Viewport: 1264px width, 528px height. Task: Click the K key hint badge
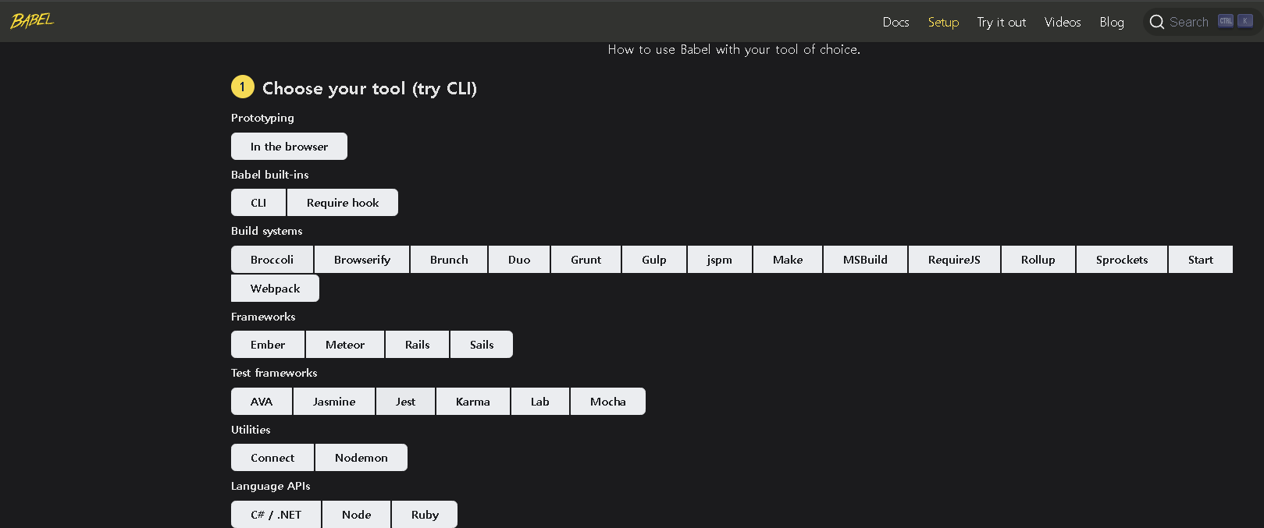pyautogui.click(x=1245, y=21)
